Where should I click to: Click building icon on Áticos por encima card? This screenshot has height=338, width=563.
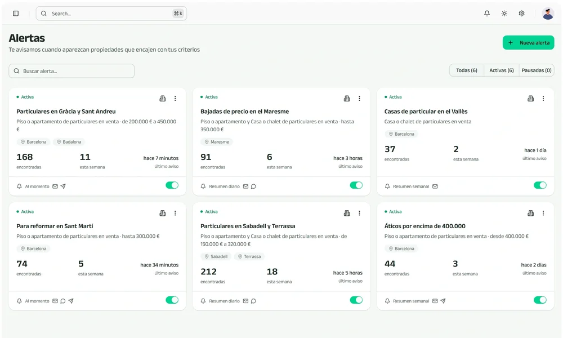point(531,213)
